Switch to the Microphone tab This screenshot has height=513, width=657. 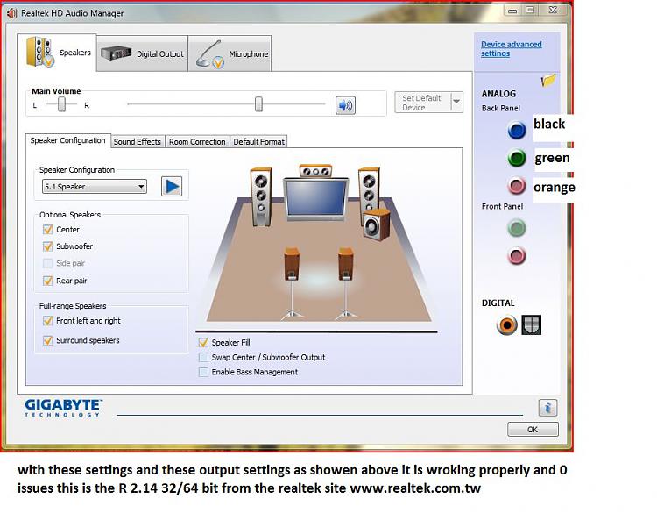[x=230, y=53]
